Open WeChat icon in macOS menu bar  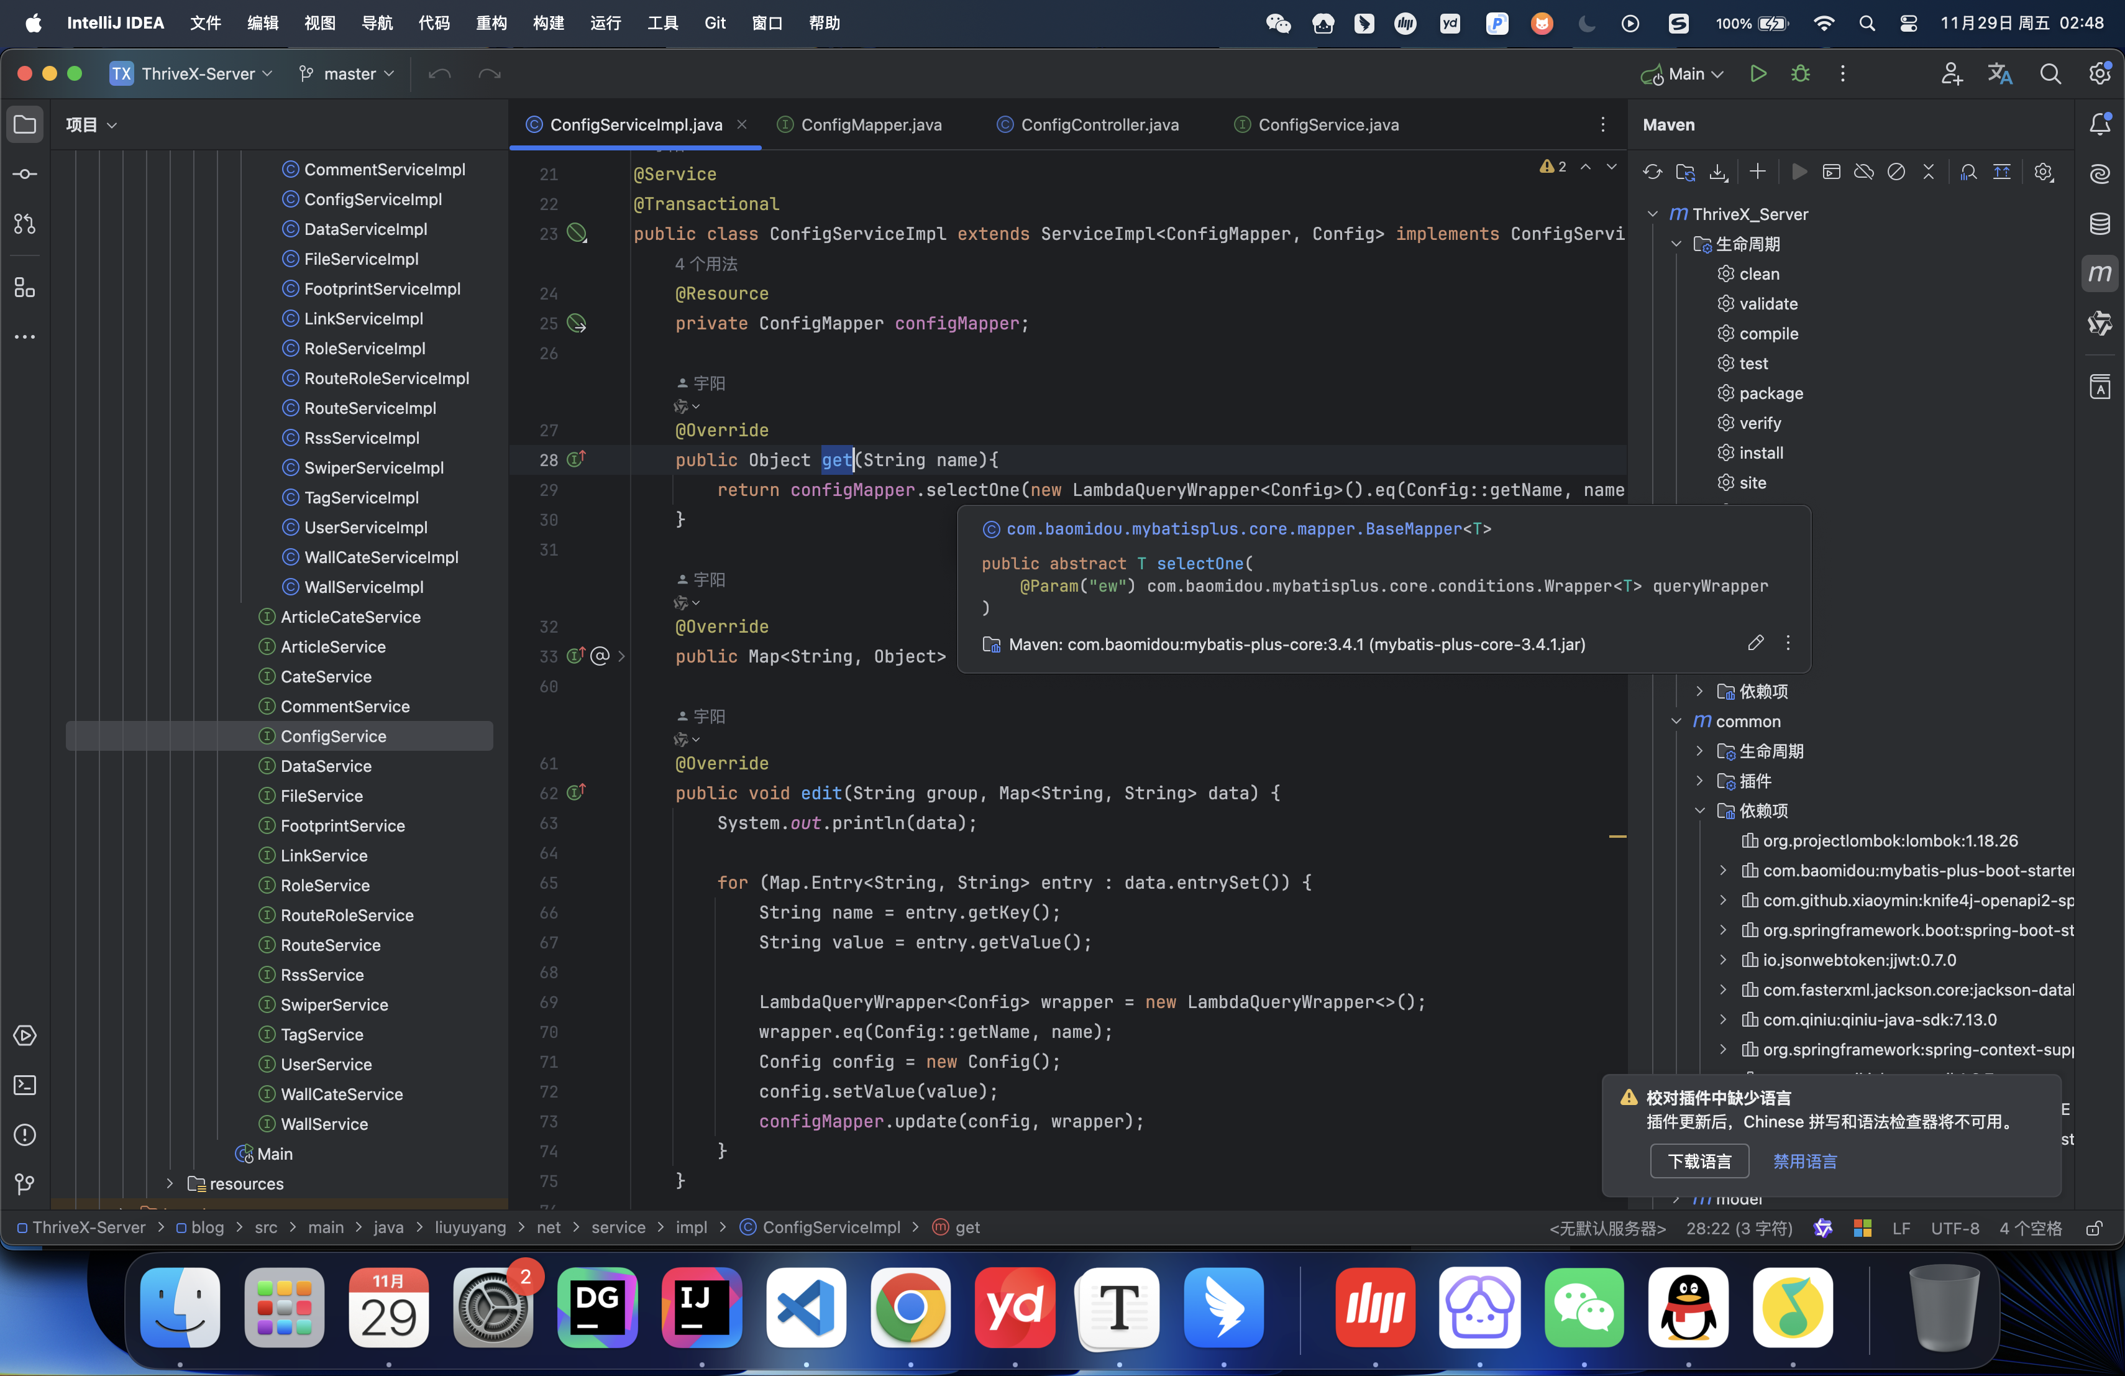(1279, 23)
